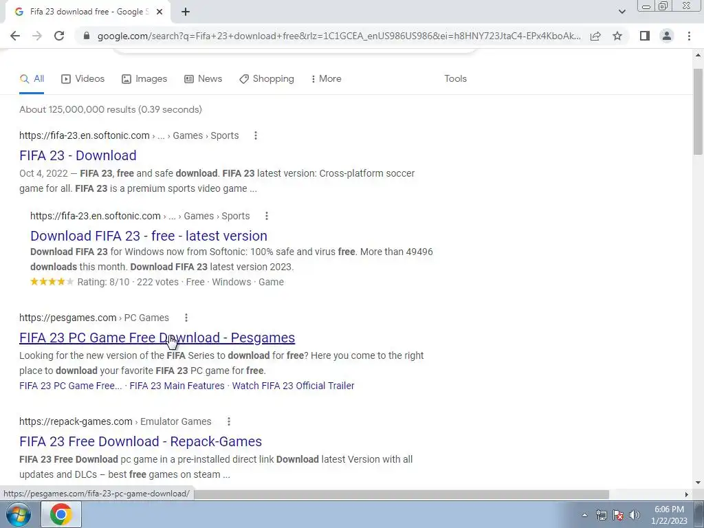Image resolution: width=704 pixels, height=528 pixels.
Task: Click the vertical scrollbar thumb
Action: (698, 112)
